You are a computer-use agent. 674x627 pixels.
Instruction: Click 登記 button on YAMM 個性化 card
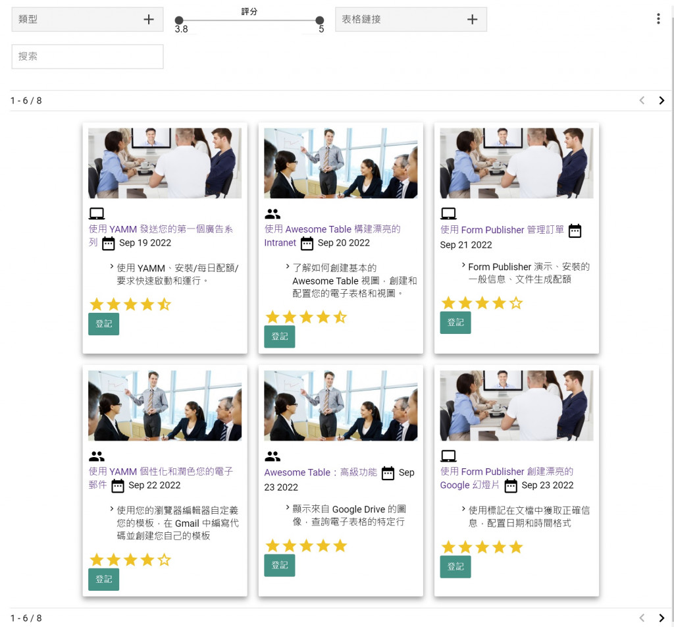(103, 580)
